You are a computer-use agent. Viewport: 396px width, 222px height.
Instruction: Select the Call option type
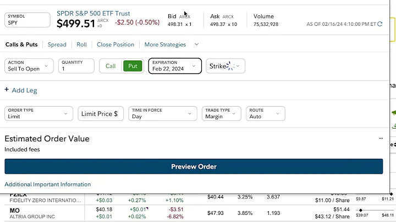pyautogui.click(x=111, y=66)
